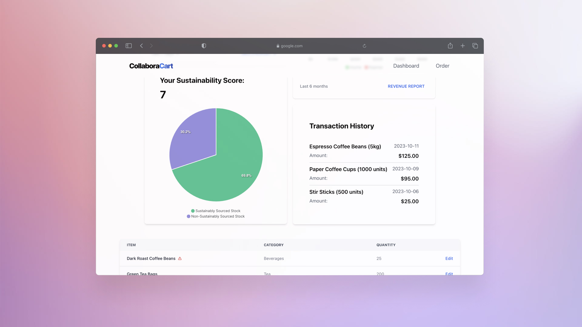Click the google.com address bar
582x327 pixels.
289,46
